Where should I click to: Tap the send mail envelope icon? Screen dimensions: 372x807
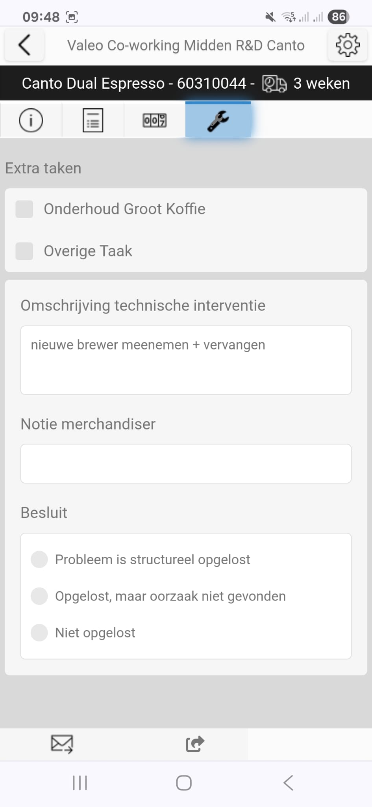point(62,744)
